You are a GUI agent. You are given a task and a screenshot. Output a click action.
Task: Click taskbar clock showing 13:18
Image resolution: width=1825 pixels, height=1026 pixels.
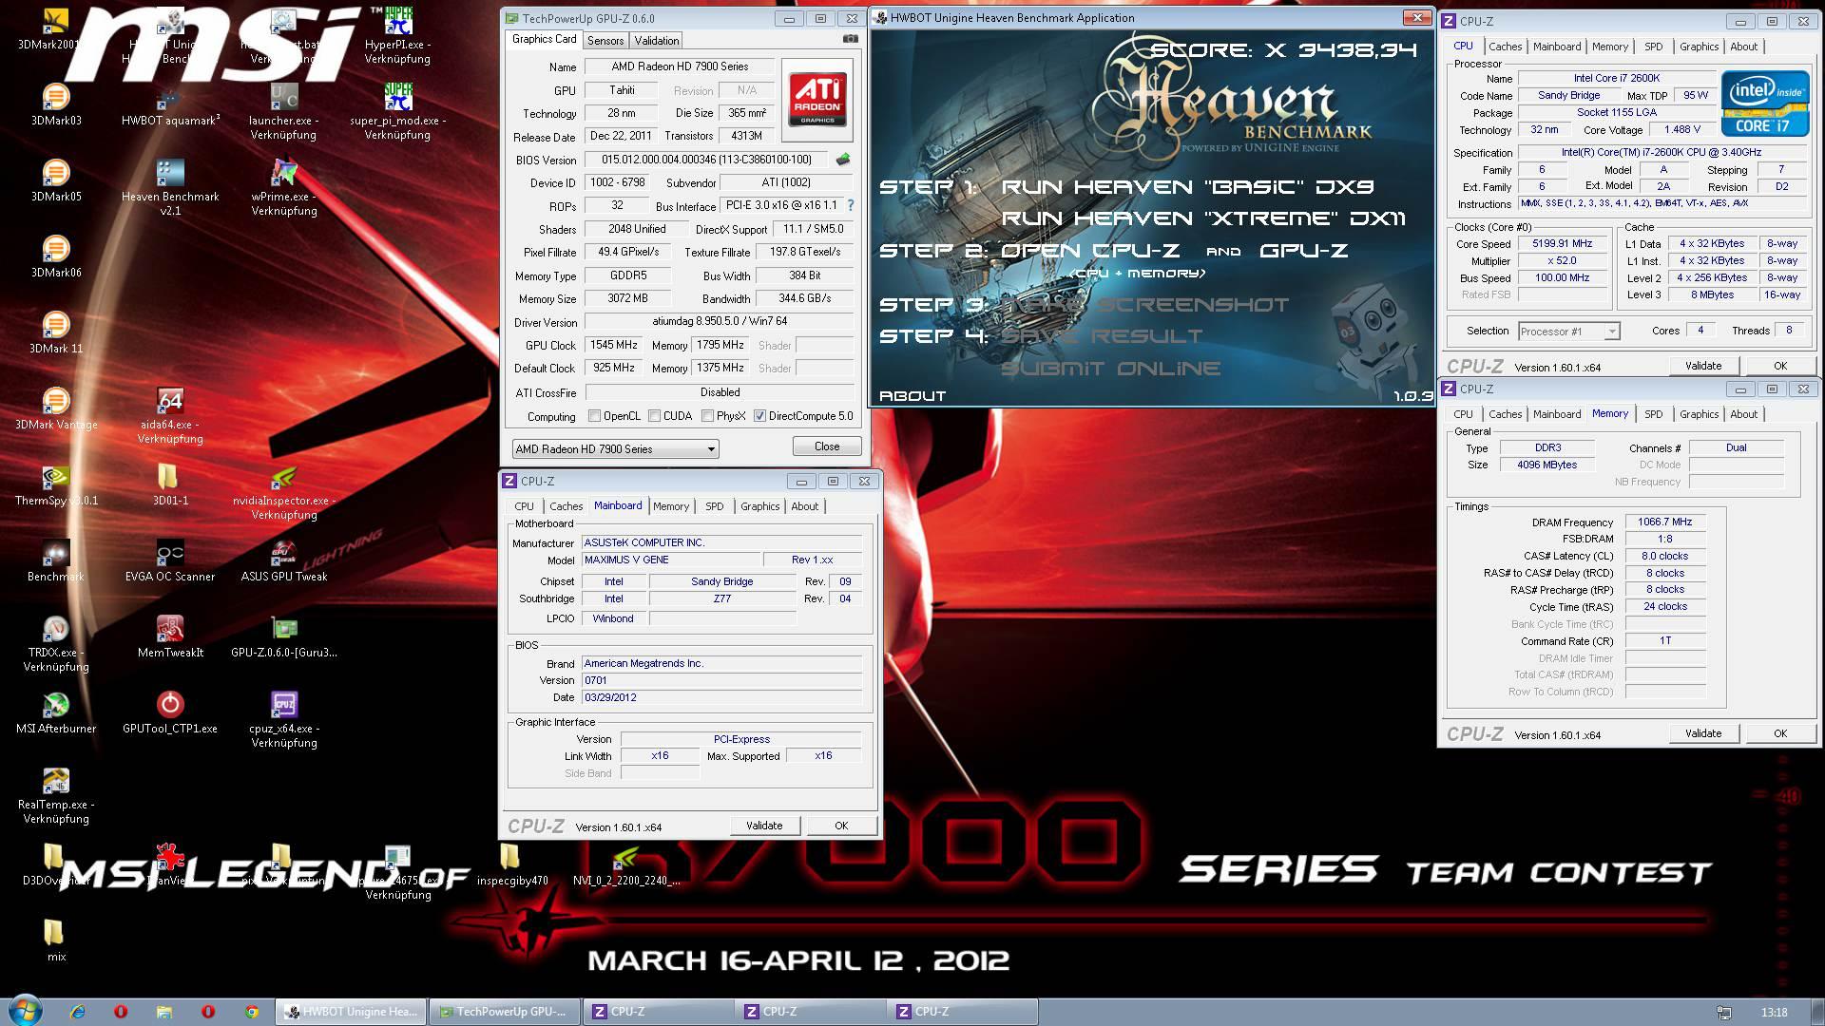(1774, 1012)
